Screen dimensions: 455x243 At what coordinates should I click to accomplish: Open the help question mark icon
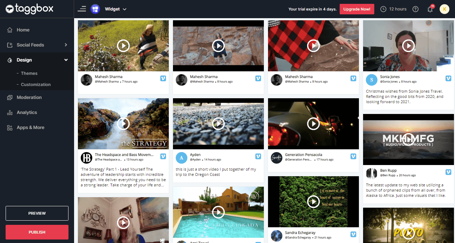coord(416,9)
